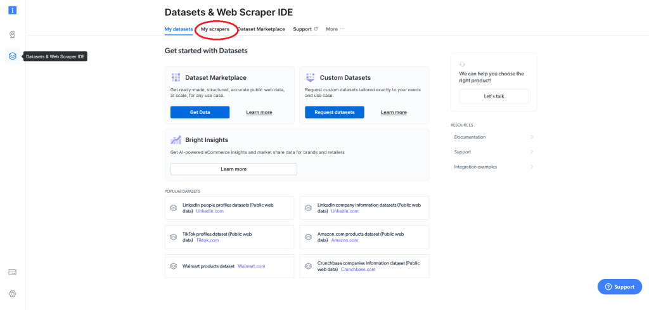649x310 pixels.
Task: Open the Linkedin.com people profiles link
Action: (210, 211)
